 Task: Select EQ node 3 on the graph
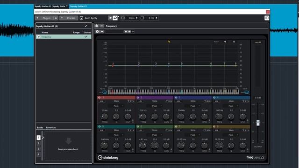(x=156, y=65)
